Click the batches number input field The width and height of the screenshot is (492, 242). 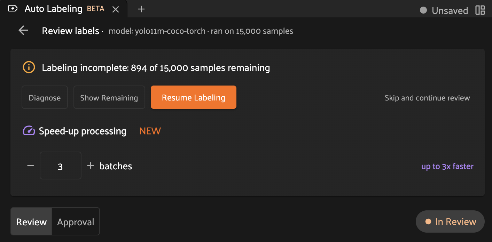click(x=61, y=166)
